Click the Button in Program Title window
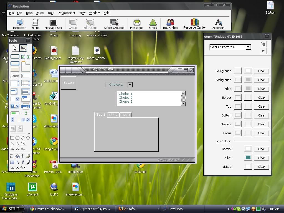The width and height of the screenshot is (284, 213). click(x=69, y=83)
